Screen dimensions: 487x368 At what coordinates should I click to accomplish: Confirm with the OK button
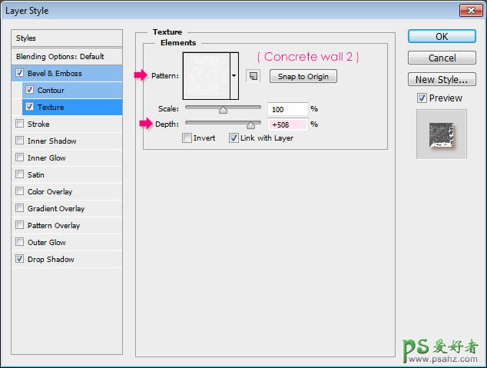coord(442,36)
